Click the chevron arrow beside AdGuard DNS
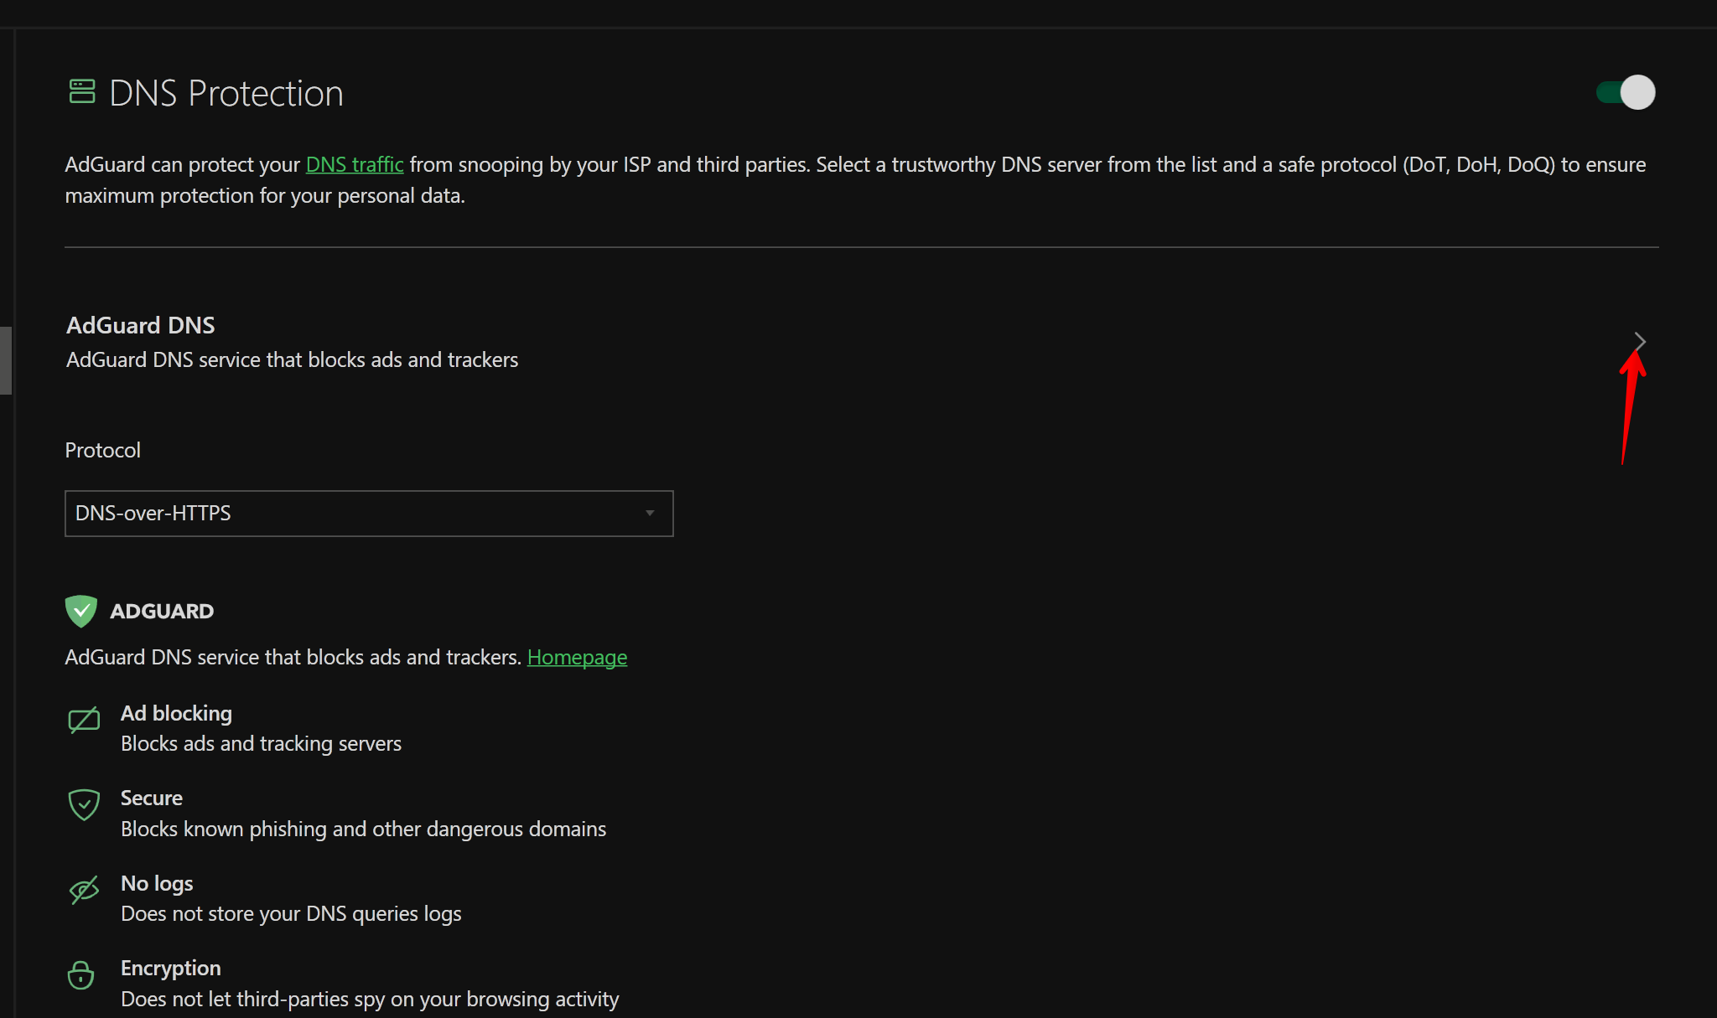The image size is (1717, 1018). pos(1640,341)
